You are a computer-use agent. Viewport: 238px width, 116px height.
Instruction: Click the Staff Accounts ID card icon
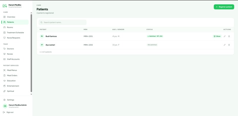(4, 59)
